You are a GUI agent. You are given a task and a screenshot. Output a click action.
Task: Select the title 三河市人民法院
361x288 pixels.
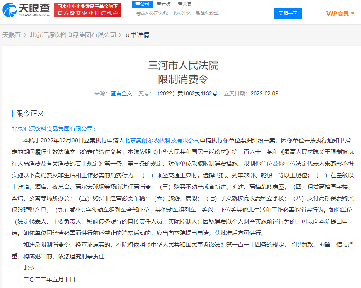183,65
